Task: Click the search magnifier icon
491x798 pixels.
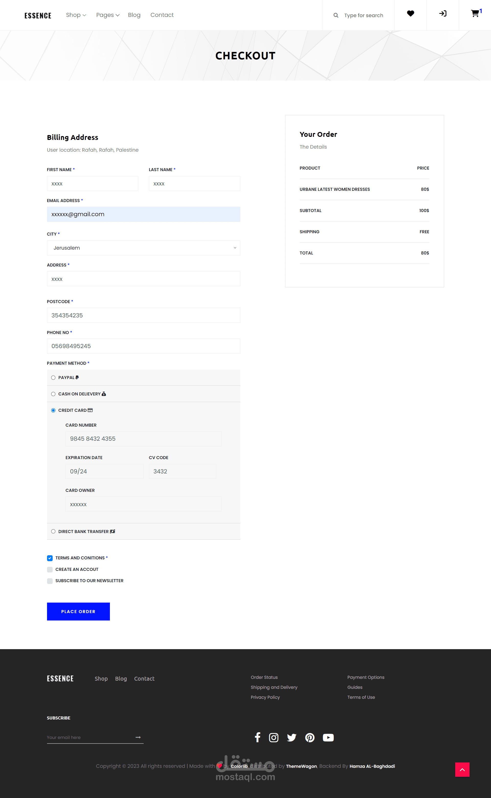Action: click(336, 15)
